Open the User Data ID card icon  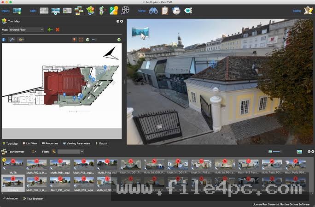point(67,11)
